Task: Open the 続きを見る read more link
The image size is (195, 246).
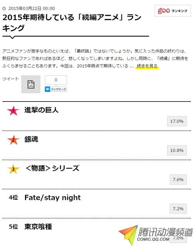Action: 147,66
